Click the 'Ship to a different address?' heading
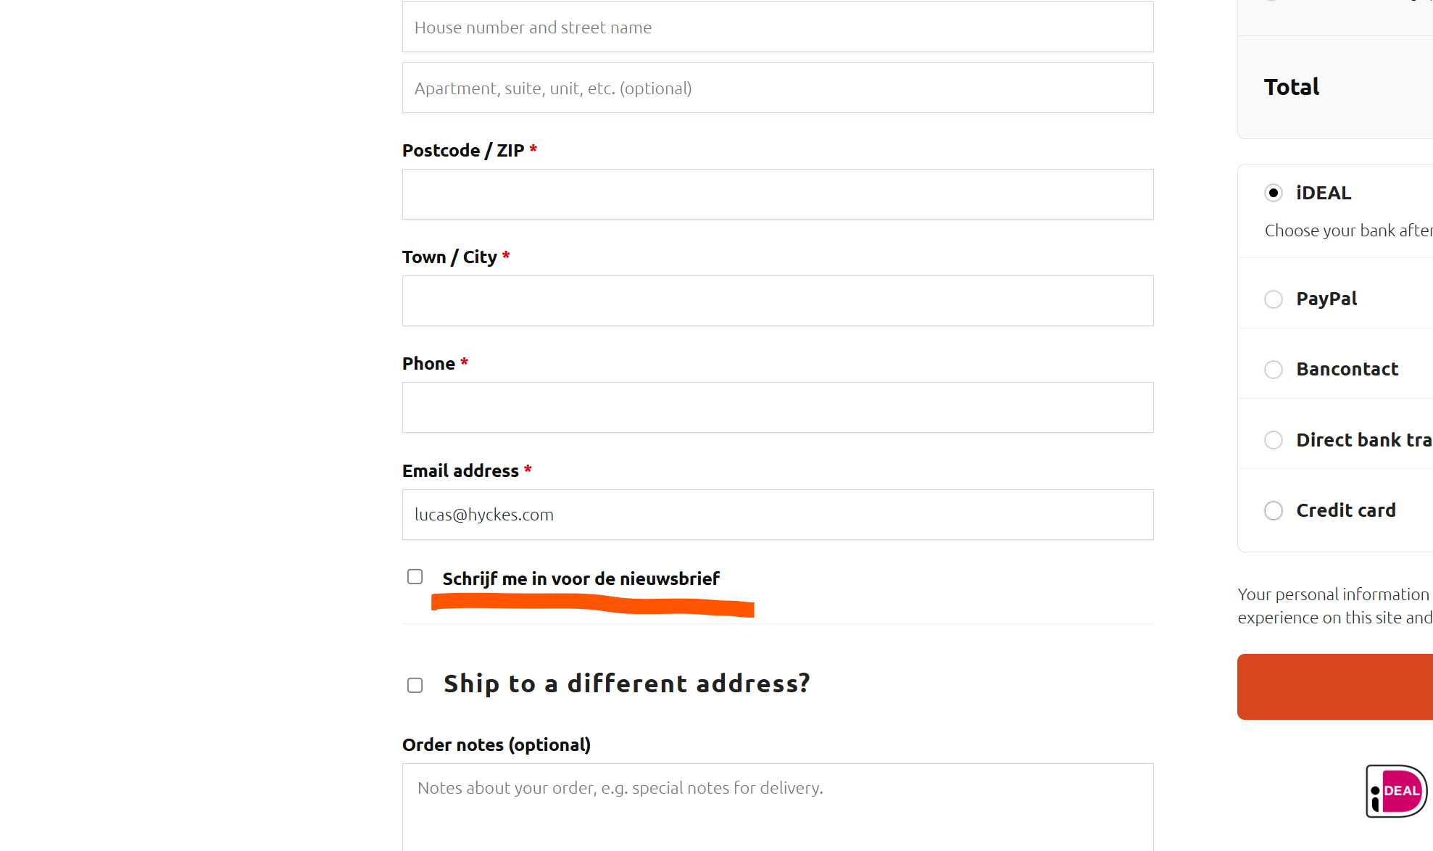The image size is (1433, 851). (627, 684)
